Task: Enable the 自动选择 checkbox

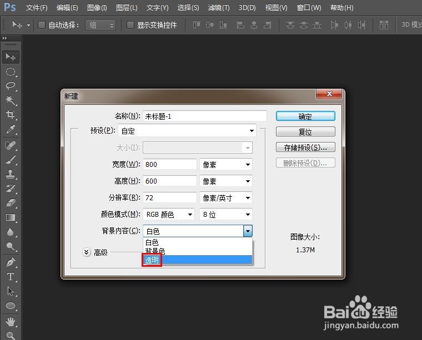Action: pos(42,25)
